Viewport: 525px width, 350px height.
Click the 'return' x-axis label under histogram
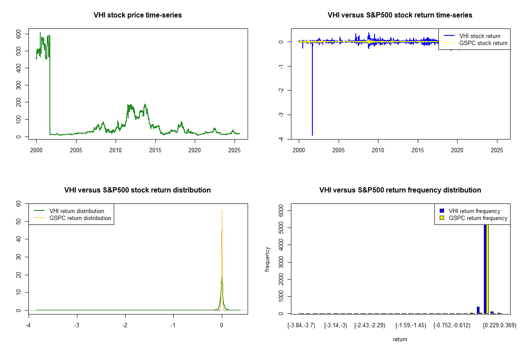pos(400,339)
